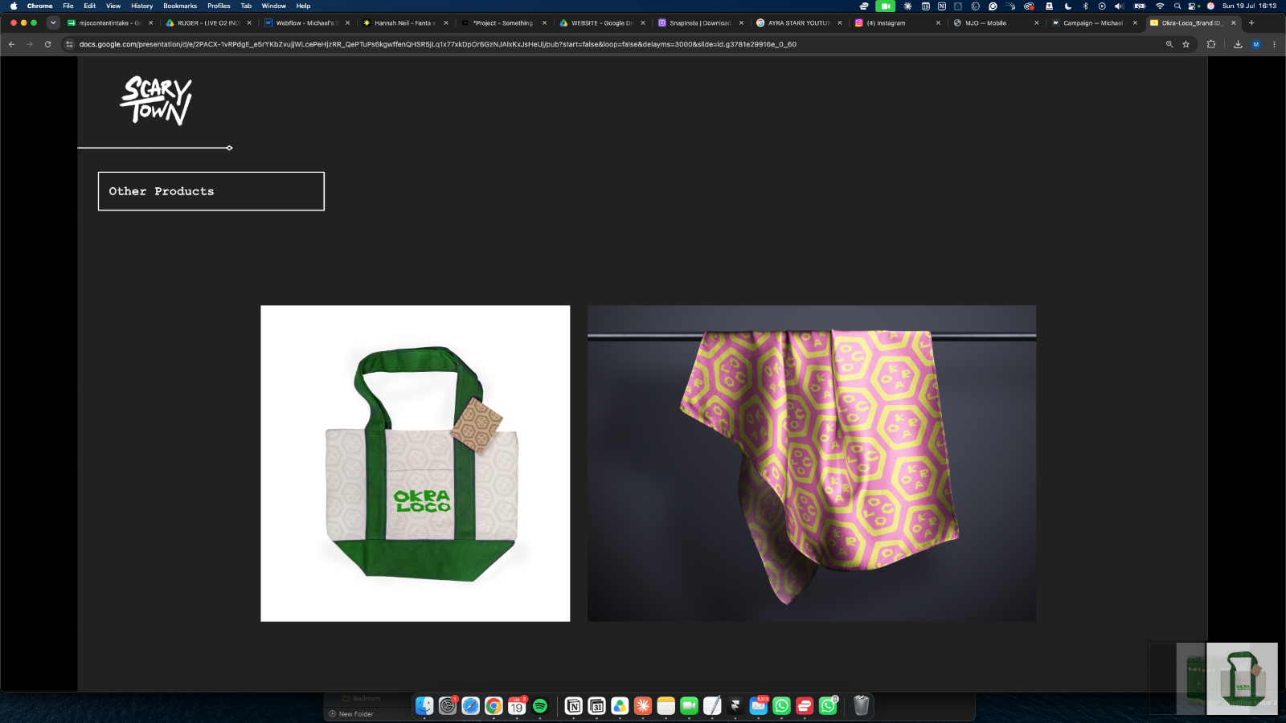Close the Okra-Loco_Brand ID tab
Image resolution: width=1286 pixels, height=723 pixels.
pos(1234,23)
